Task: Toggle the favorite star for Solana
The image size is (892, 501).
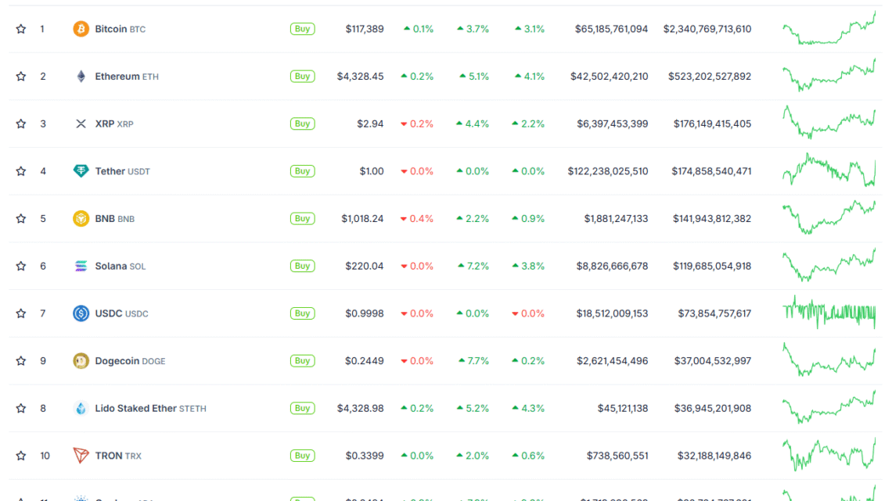Action: click(20, 266)
